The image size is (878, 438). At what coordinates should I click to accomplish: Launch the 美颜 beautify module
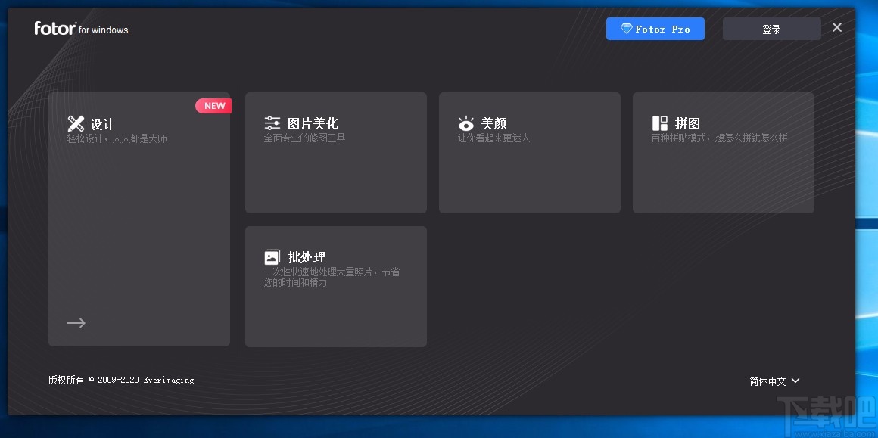point(529,151)
